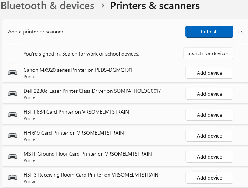Add the HSF 3 Receiving Room Card Printer
This screenshot has height=188, width=248.
(209, 178)
